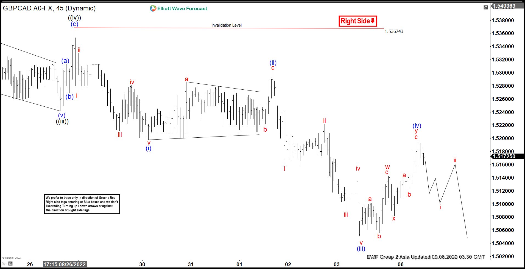Image resolution: width=525 pixels, height=269 pixels.
Task: Select the '30' date label on the time axis
Action: (x=142, y=265)
